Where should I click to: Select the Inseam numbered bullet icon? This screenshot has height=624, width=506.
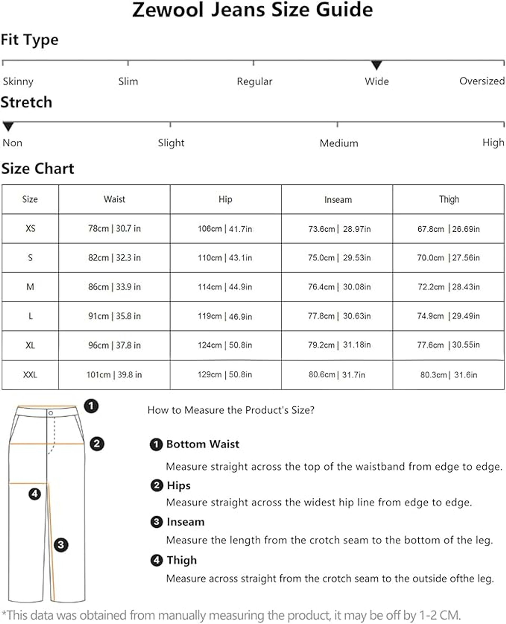click(x=157, y=522)
